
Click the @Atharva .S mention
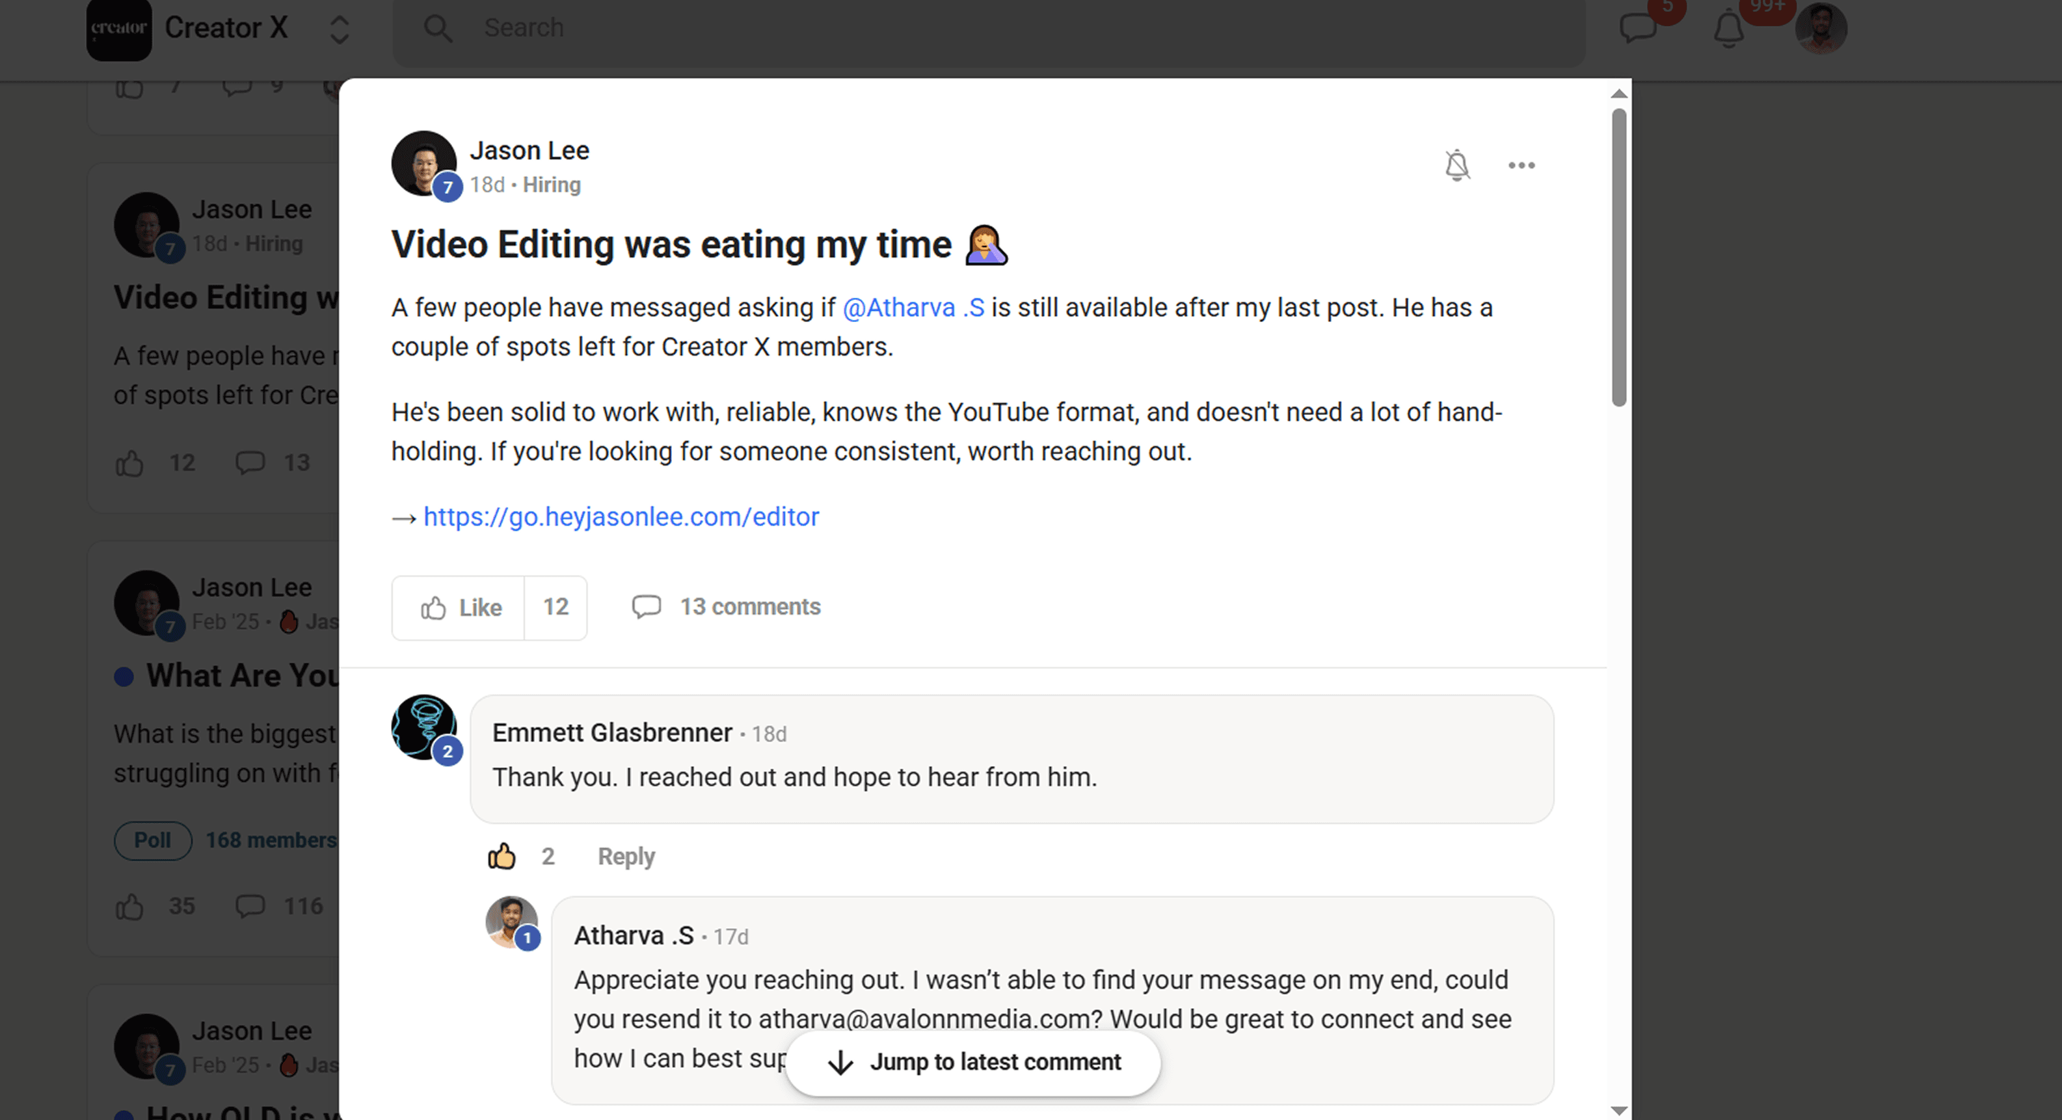click(913, 308)
